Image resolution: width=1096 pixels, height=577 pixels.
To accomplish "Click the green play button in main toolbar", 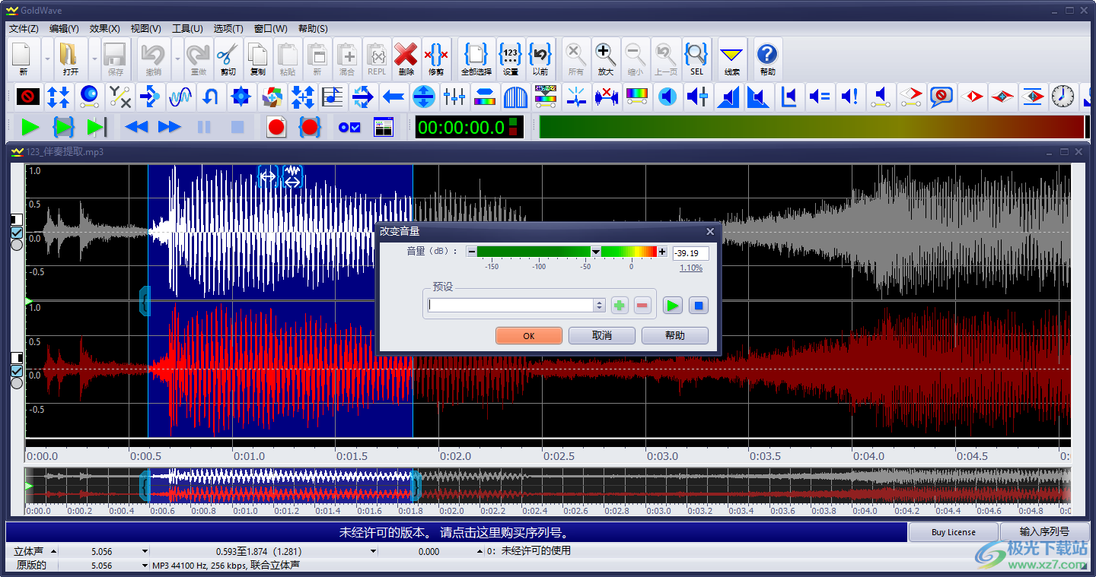I will coord(30,127).
